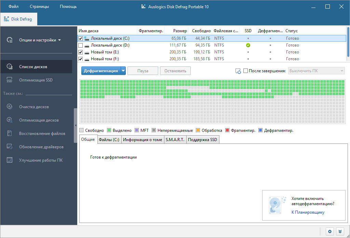Click the hard drive image in autodefrag promo
This screenshot has height=238, width=350.
(x=278, y=205)
